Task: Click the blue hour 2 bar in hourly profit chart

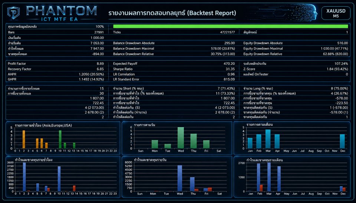Action: (x=24, y=177)
